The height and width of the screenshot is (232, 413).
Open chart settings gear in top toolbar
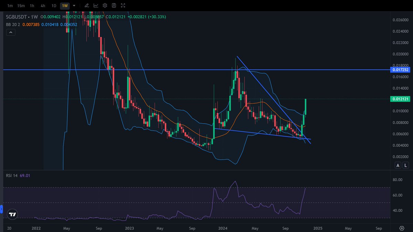(x=105, y=5)
